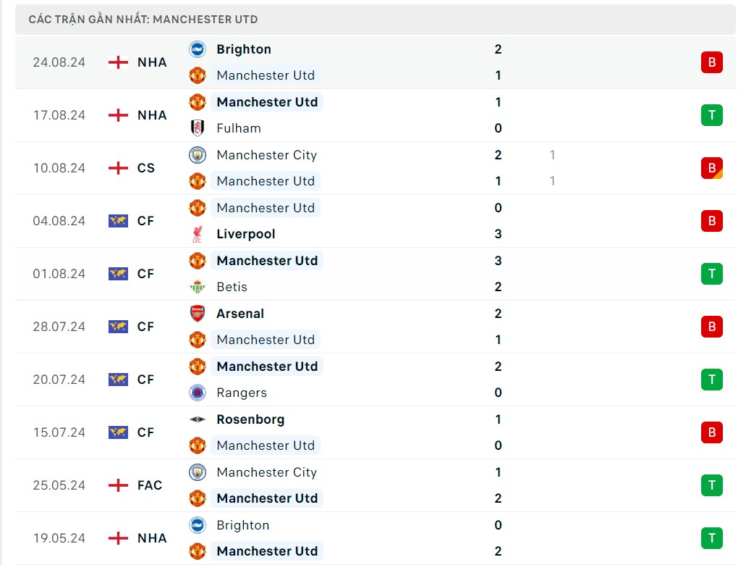746x565 pixels.
Task: Click the England flag beside FAC
Action: (x=118, y=485)
